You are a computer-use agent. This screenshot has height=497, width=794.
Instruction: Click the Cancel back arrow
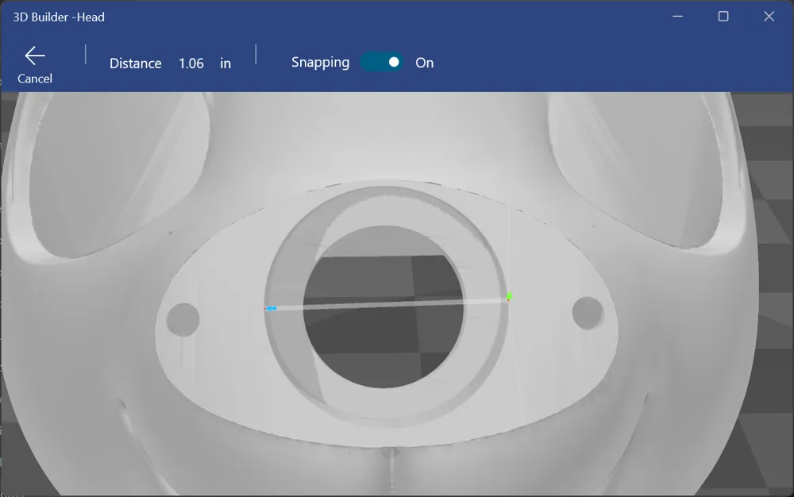[x=35, y=56]
